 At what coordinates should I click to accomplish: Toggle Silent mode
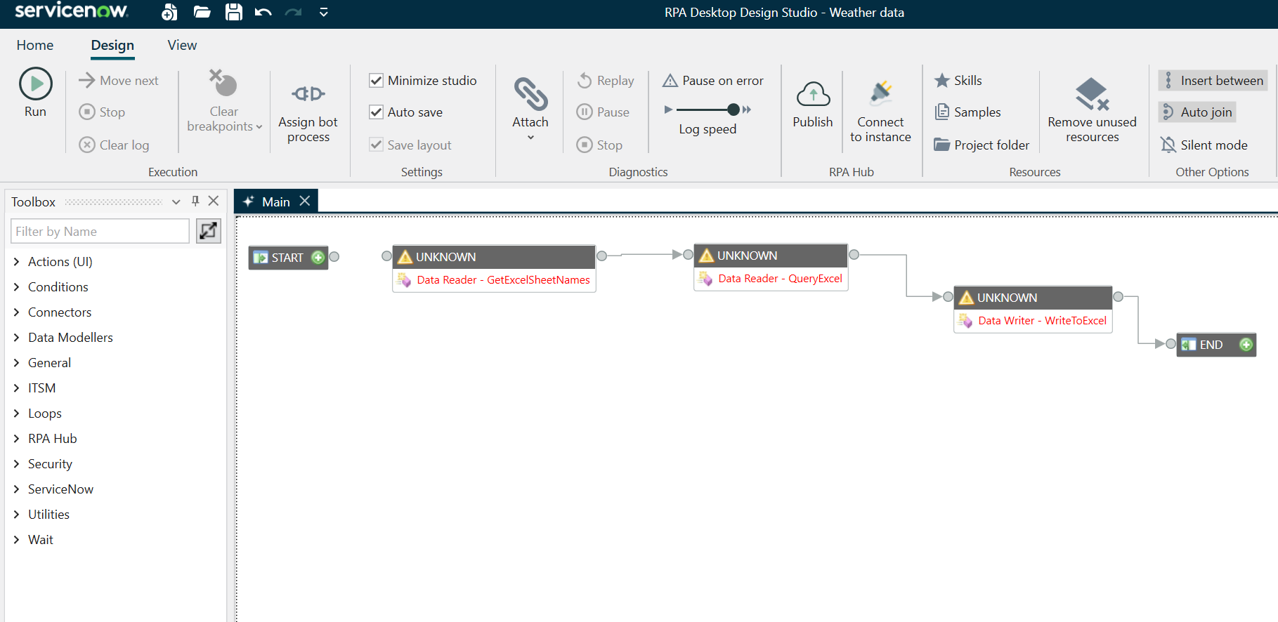[x=1204, y=145]
